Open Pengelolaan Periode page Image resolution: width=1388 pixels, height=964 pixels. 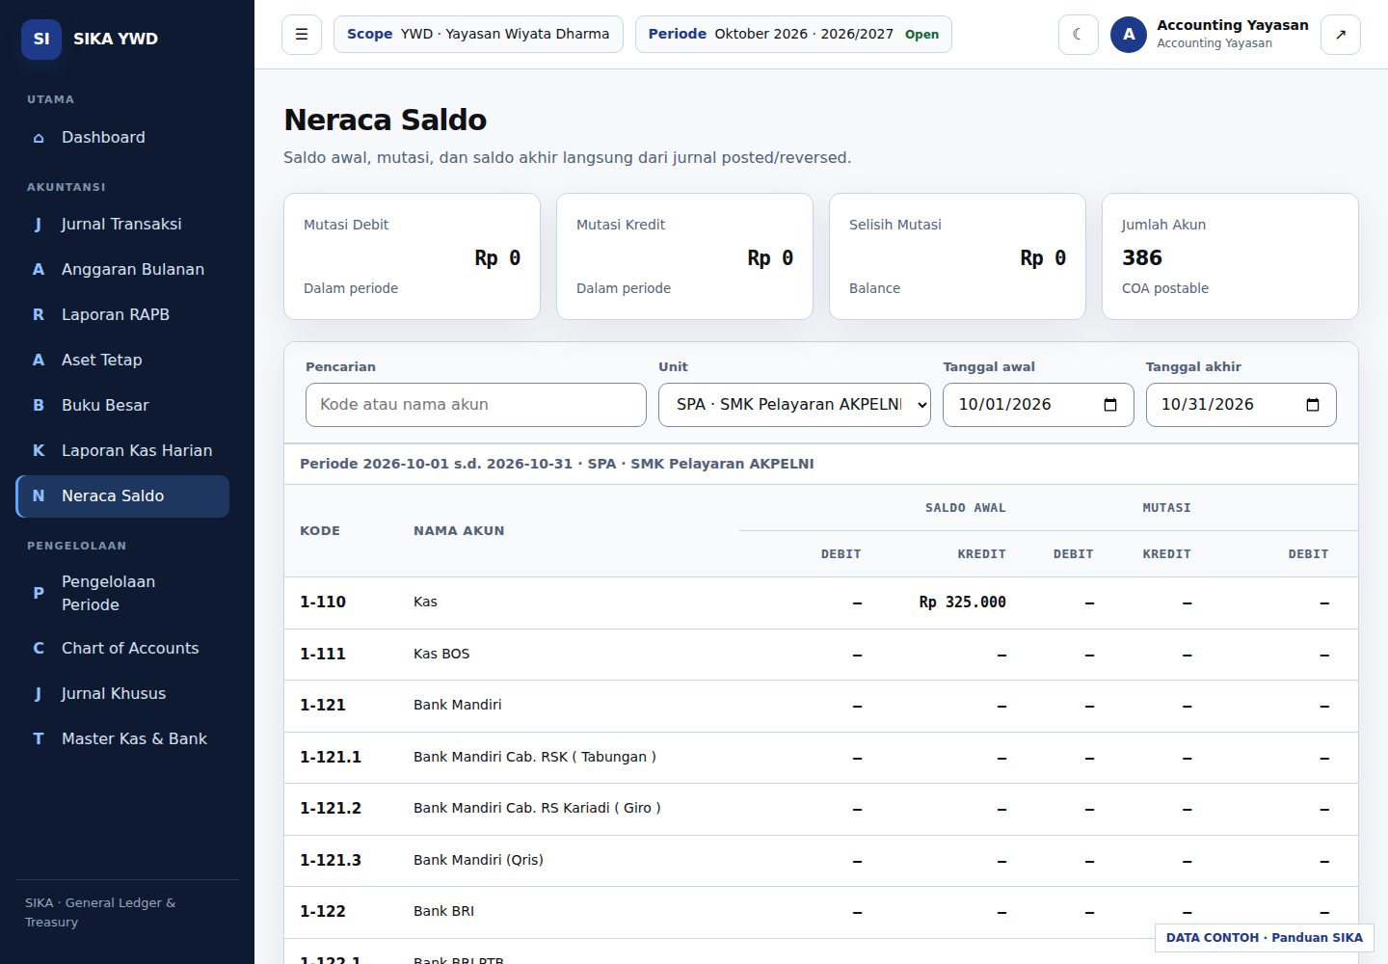122,593
